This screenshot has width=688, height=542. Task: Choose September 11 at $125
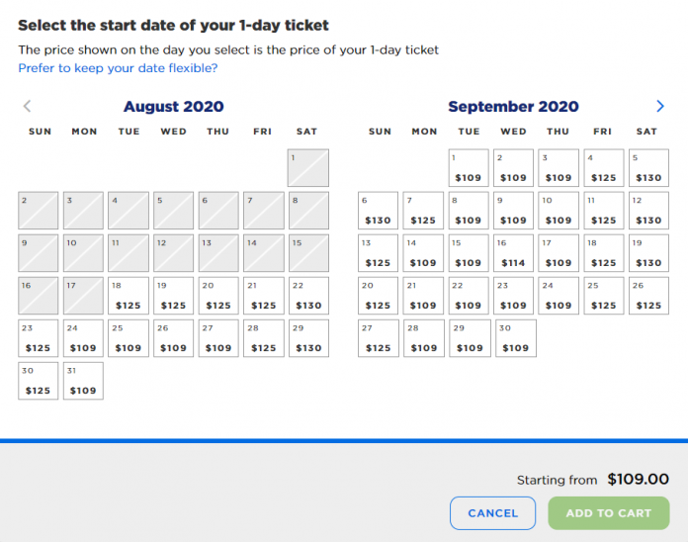tap(603, 211)
